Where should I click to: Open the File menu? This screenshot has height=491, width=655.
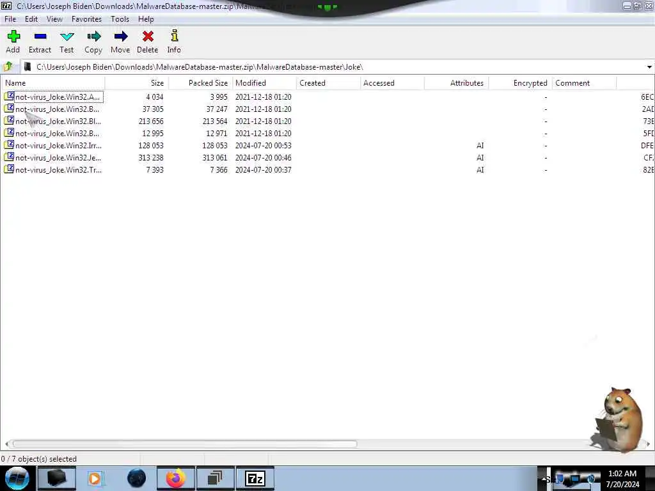point(10,19)
